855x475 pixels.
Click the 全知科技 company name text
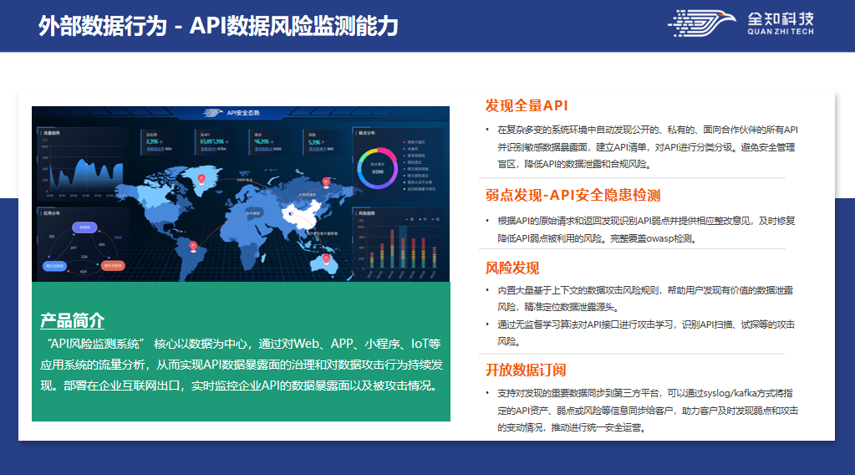[781, 18]
